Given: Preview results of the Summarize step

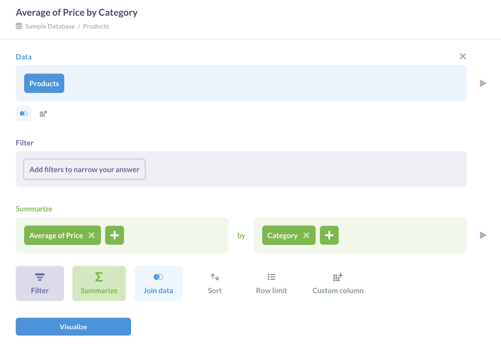Looking at the screenshot, I should [x=483, y=235].
